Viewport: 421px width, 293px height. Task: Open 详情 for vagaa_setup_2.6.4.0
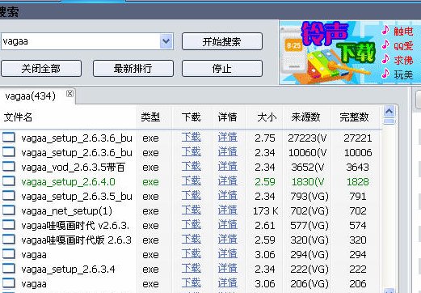(x=227, y=181)
